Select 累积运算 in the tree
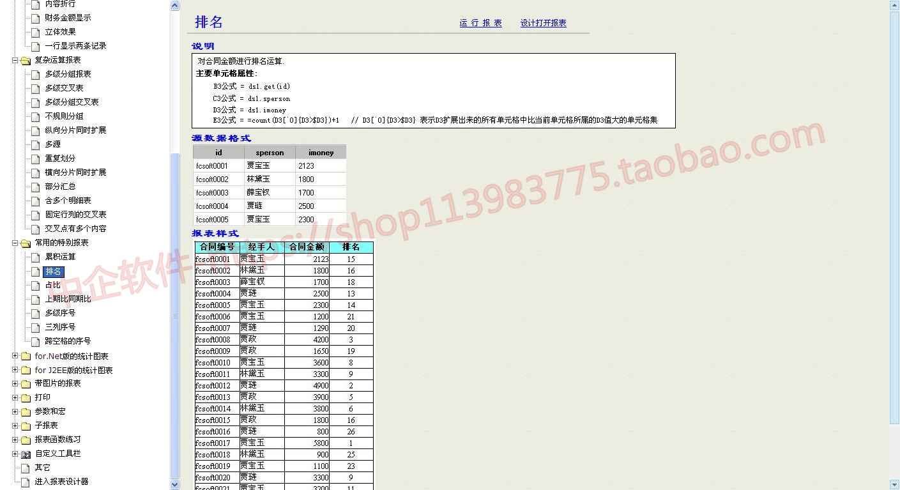Image resolution: width=900 pixels, height=490 pixels. [x=60, y=257]
